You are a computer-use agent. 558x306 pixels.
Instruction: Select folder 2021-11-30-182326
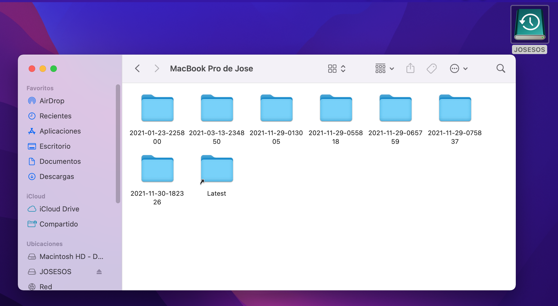click(157, 169)
